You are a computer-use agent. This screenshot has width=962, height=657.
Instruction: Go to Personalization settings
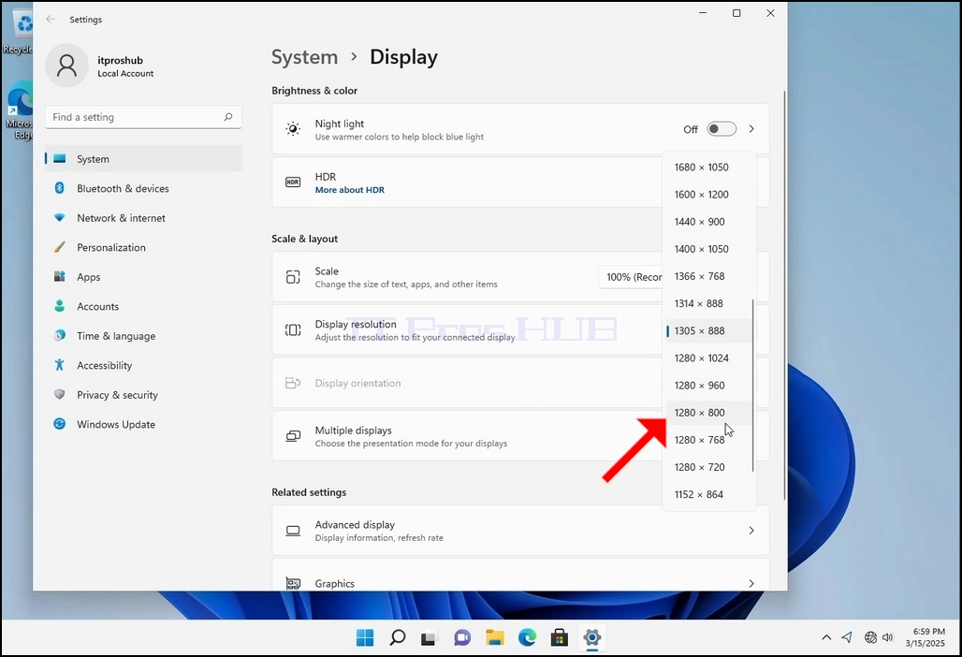click(x=143, y=247)
